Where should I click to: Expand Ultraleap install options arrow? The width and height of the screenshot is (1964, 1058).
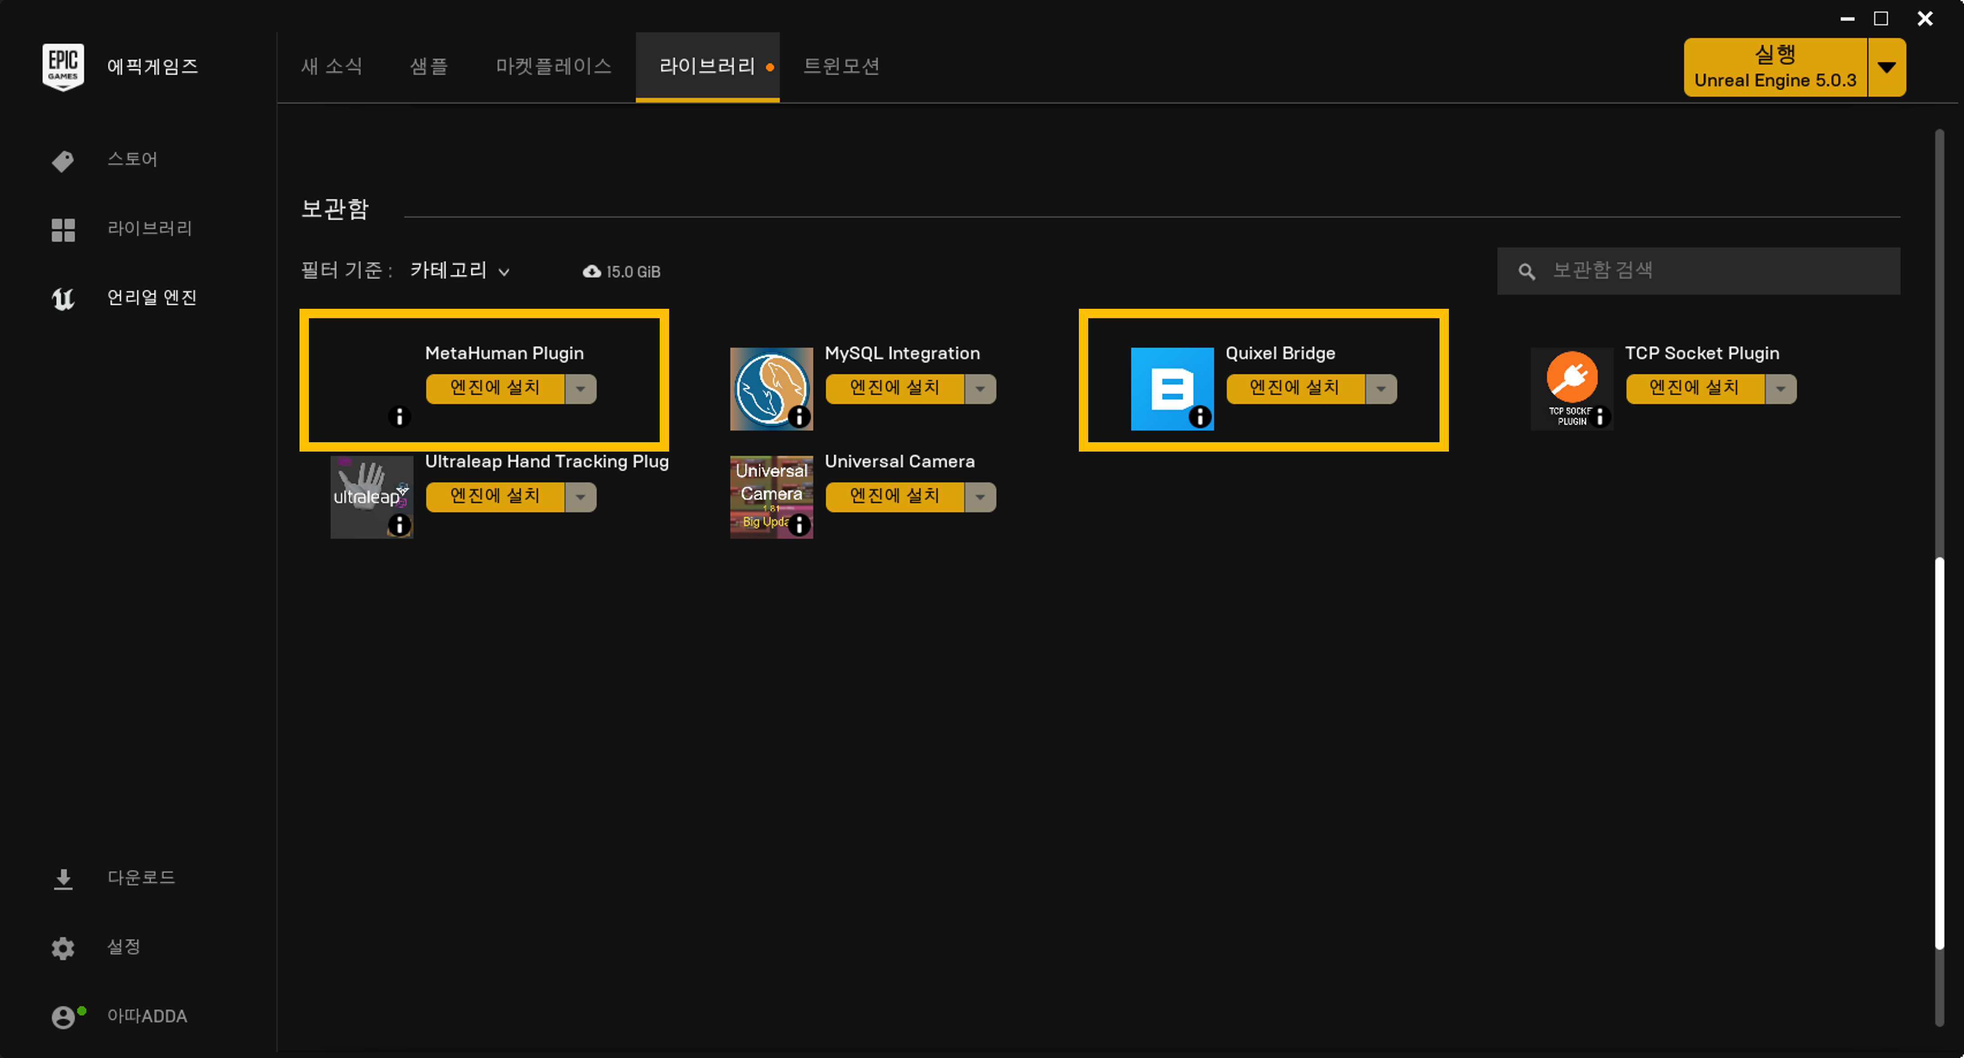(581, 497)
